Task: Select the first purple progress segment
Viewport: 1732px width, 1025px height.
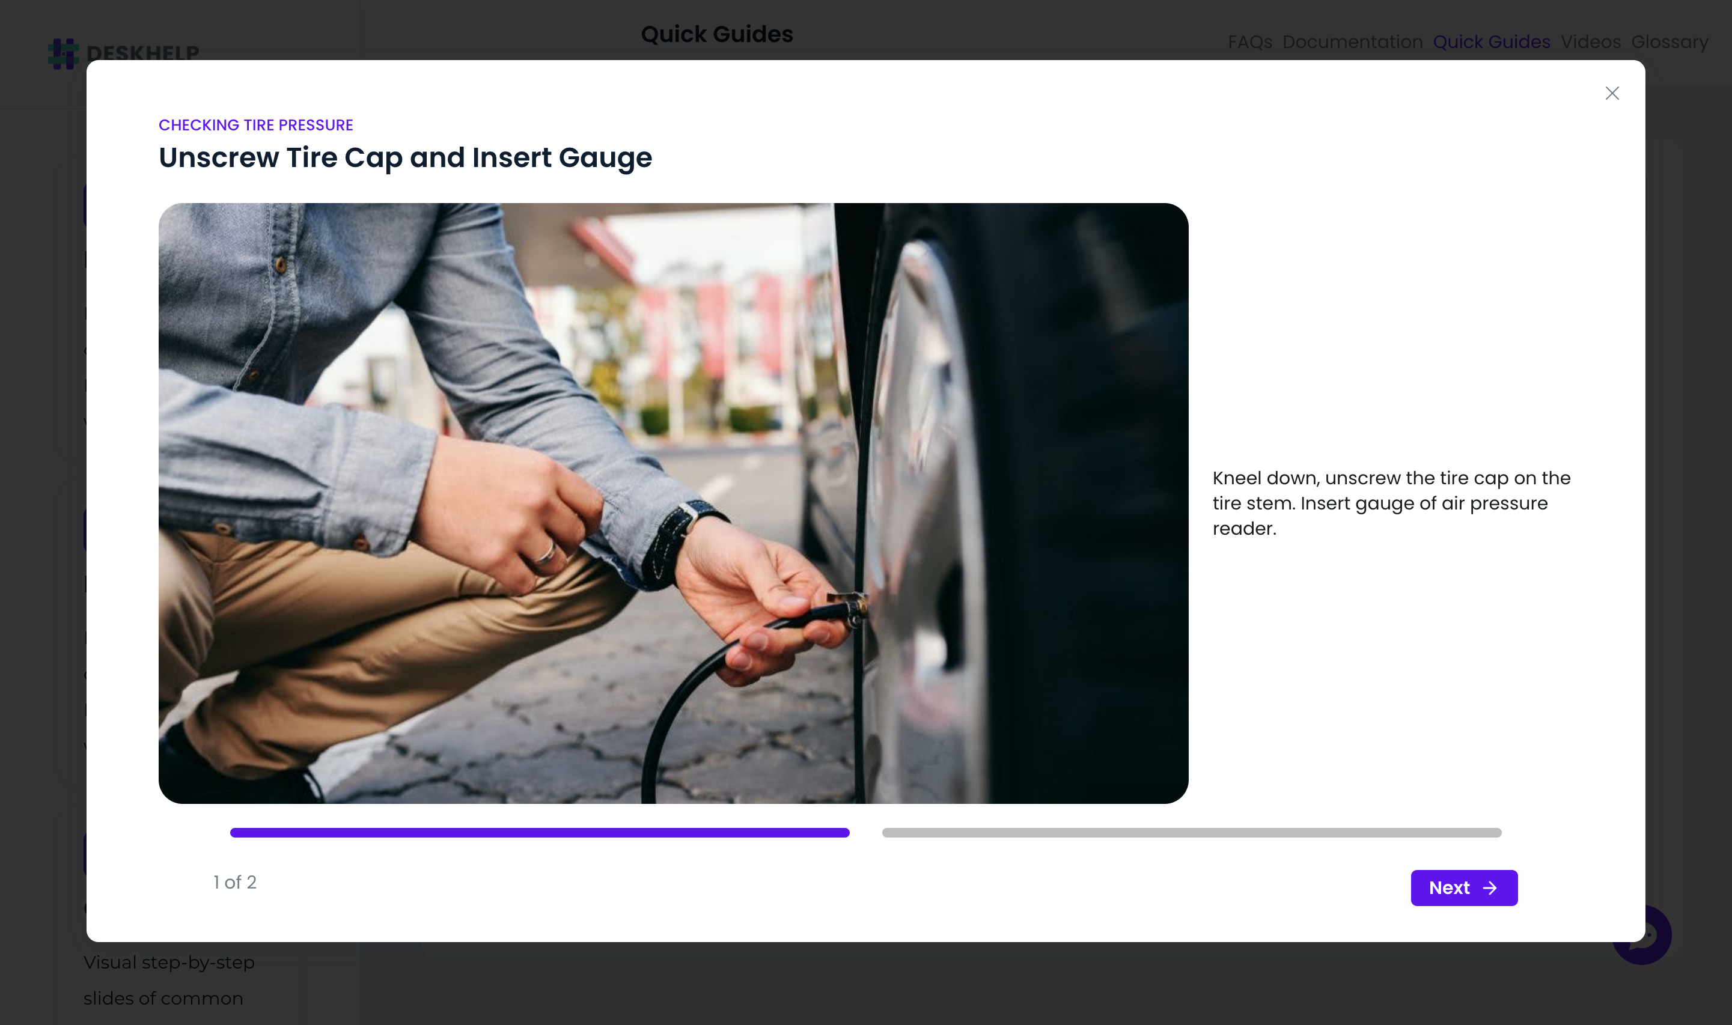Action: tap(540, 832)
